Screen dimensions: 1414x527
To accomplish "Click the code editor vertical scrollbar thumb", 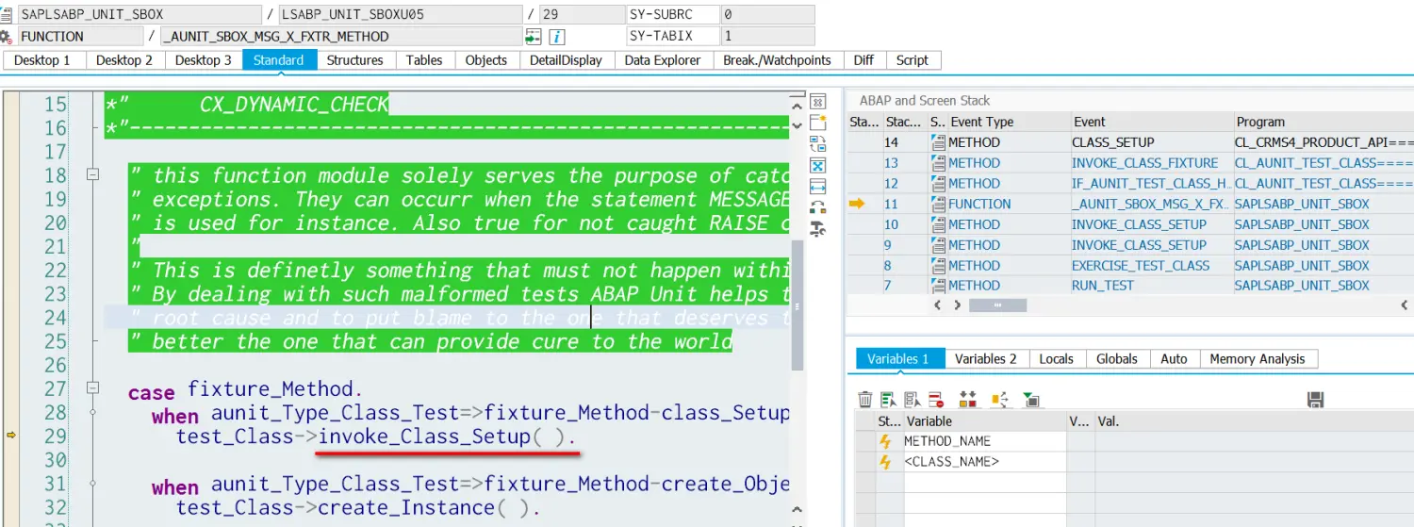I will click(x=797, y=304).
